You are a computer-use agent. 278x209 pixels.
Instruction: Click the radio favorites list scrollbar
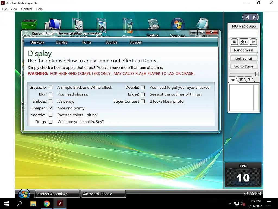click(x=256, y=98)
